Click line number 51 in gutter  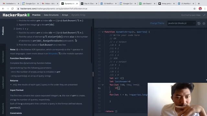click(99, 88)
